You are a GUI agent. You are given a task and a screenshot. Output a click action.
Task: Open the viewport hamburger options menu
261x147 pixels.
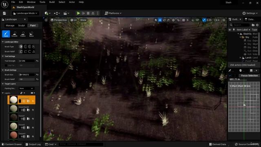[x=46, y=20]
